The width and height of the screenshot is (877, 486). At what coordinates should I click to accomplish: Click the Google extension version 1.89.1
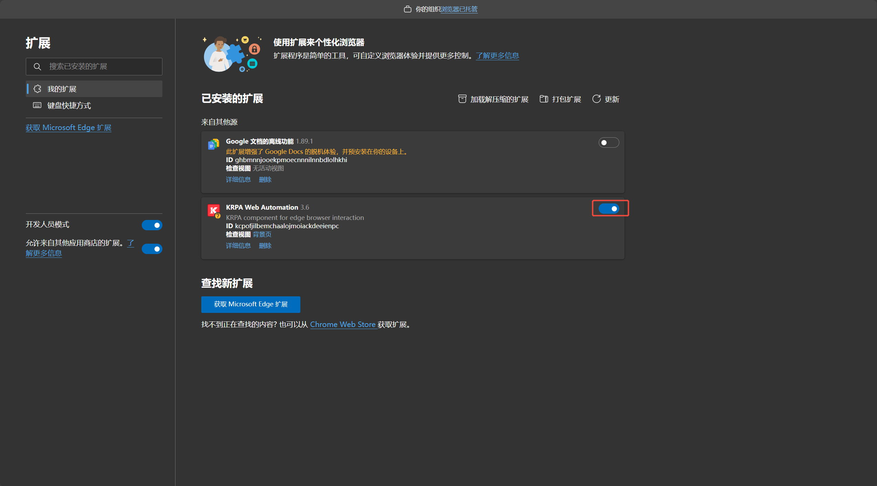point(304,141)
